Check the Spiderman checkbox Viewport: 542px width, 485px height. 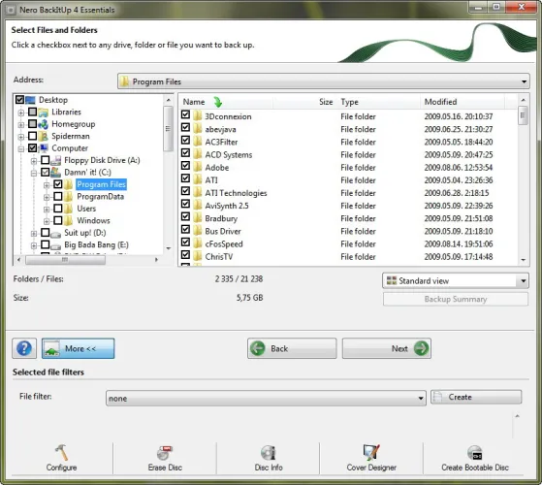point(33,136)
